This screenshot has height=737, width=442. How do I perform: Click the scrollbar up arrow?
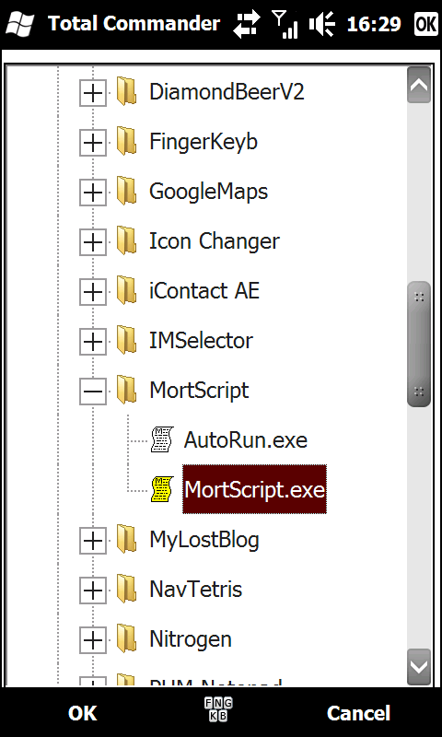pos(419,85)
